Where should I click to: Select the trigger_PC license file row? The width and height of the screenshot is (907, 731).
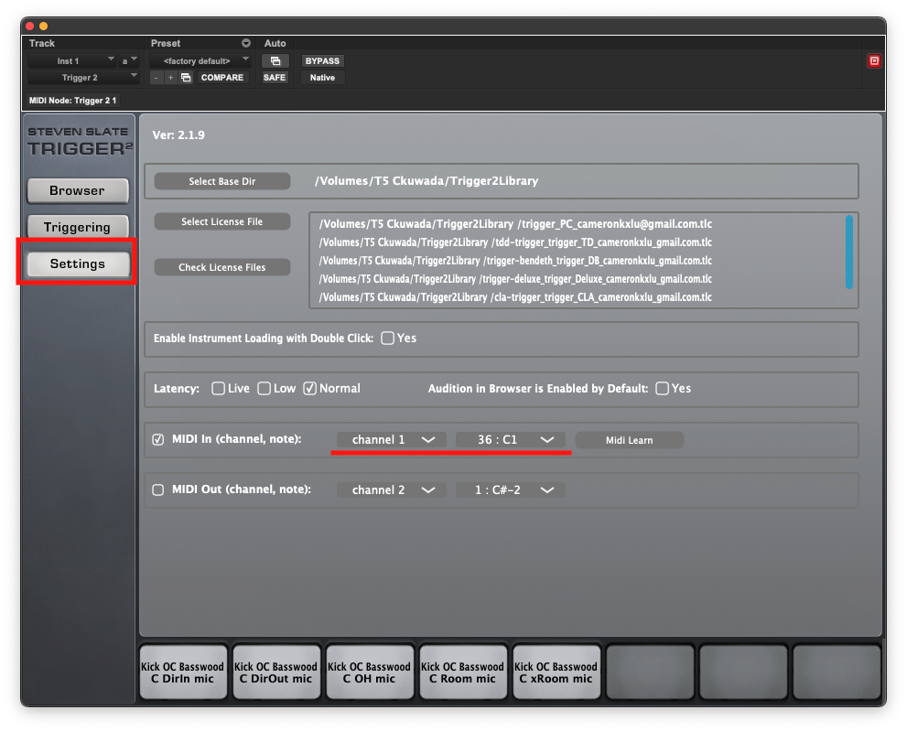515,224
